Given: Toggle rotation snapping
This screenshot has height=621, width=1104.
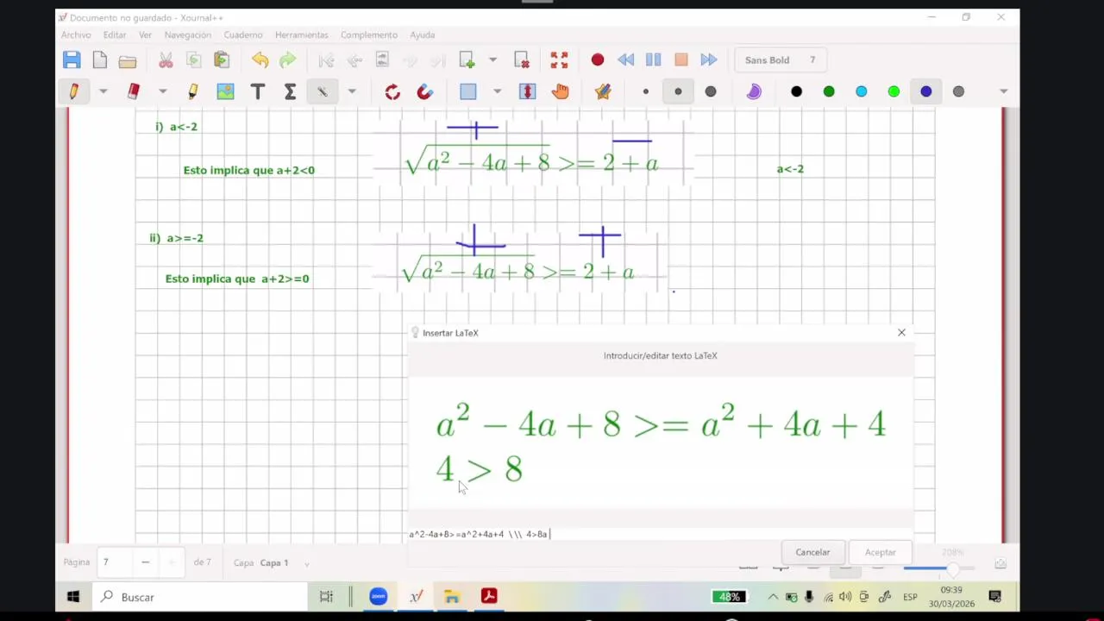Looking at the screenshot, I should click(x=392, y=91).
